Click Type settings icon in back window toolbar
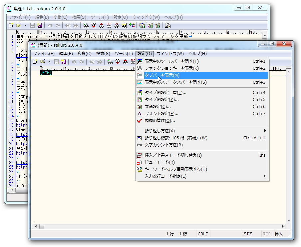The image size is (301, 247). (x=150, y=25)
